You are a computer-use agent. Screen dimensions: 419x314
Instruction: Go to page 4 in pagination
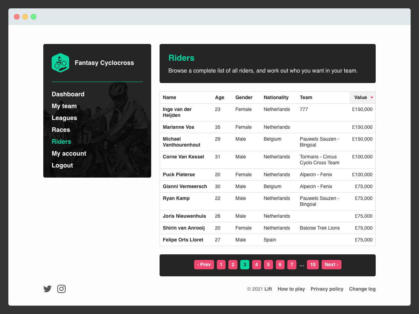pyautogui.click(x=257, y=264)
